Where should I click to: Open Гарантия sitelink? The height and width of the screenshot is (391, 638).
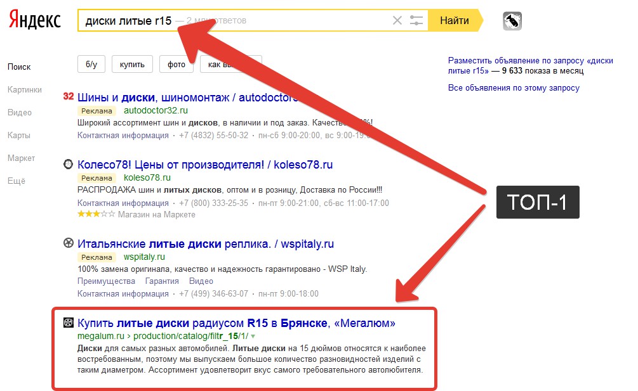pos(162,281)
